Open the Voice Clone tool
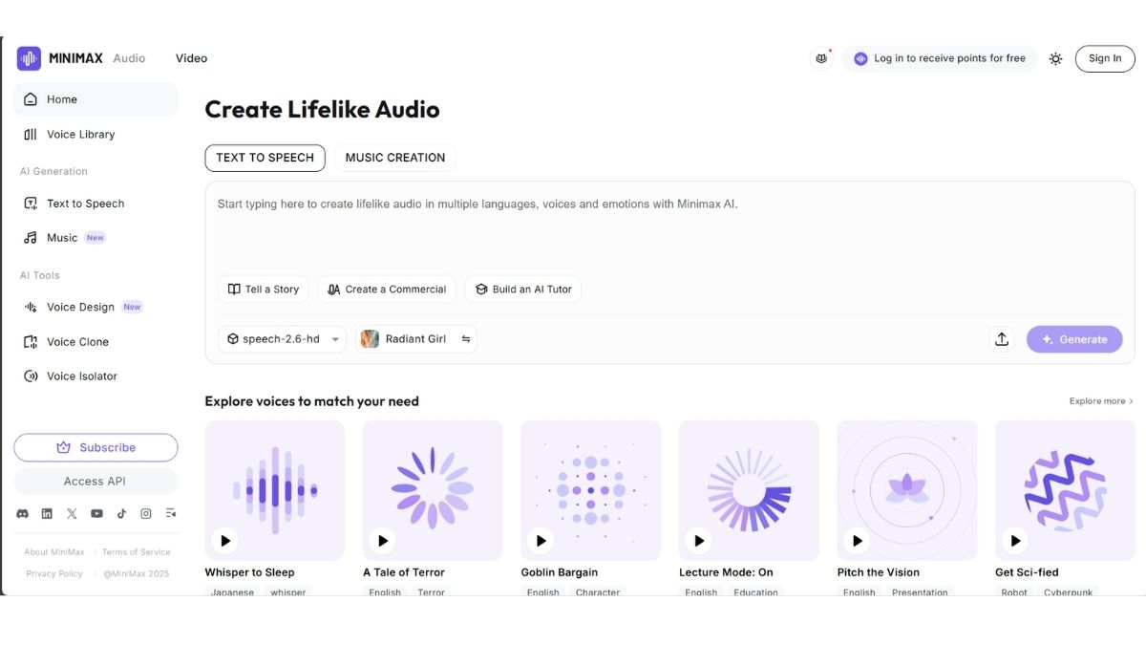The width and height of the screenshot is (1146, 645). [76, 341]
